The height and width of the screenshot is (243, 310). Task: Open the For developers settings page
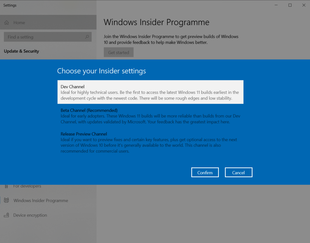[27, 186]
